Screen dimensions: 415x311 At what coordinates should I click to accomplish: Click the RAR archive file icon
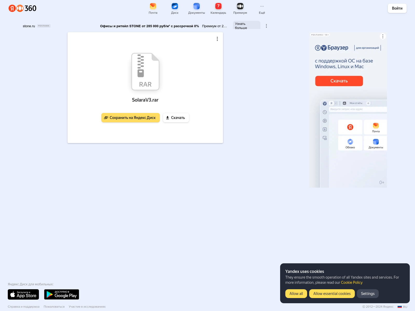[145, 72]
